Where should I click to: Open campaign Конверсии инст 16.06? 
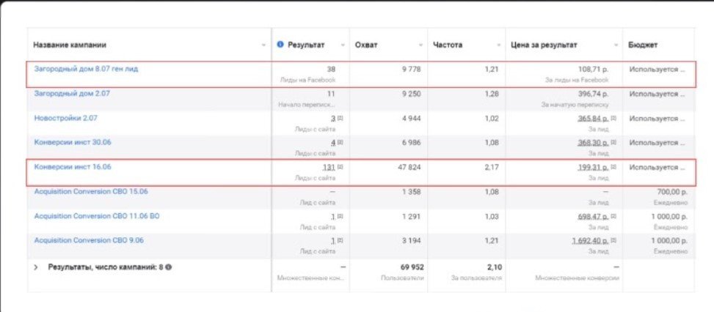point(72,166)
